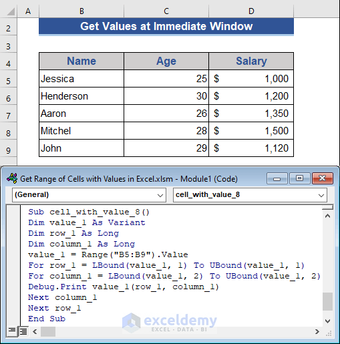This screenshot has width=340, height=344.
Task: Select column D header
Action: (x=251, y=11)
